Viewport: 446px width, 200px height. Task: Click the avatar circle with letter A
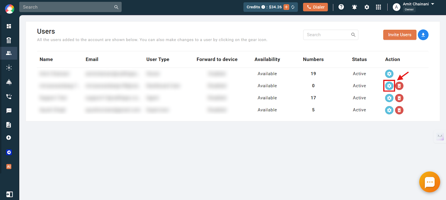coord(396,7)
